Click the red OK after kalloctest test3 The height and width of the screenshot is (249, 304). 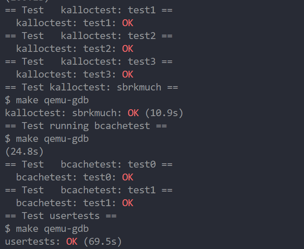point(128,75)
